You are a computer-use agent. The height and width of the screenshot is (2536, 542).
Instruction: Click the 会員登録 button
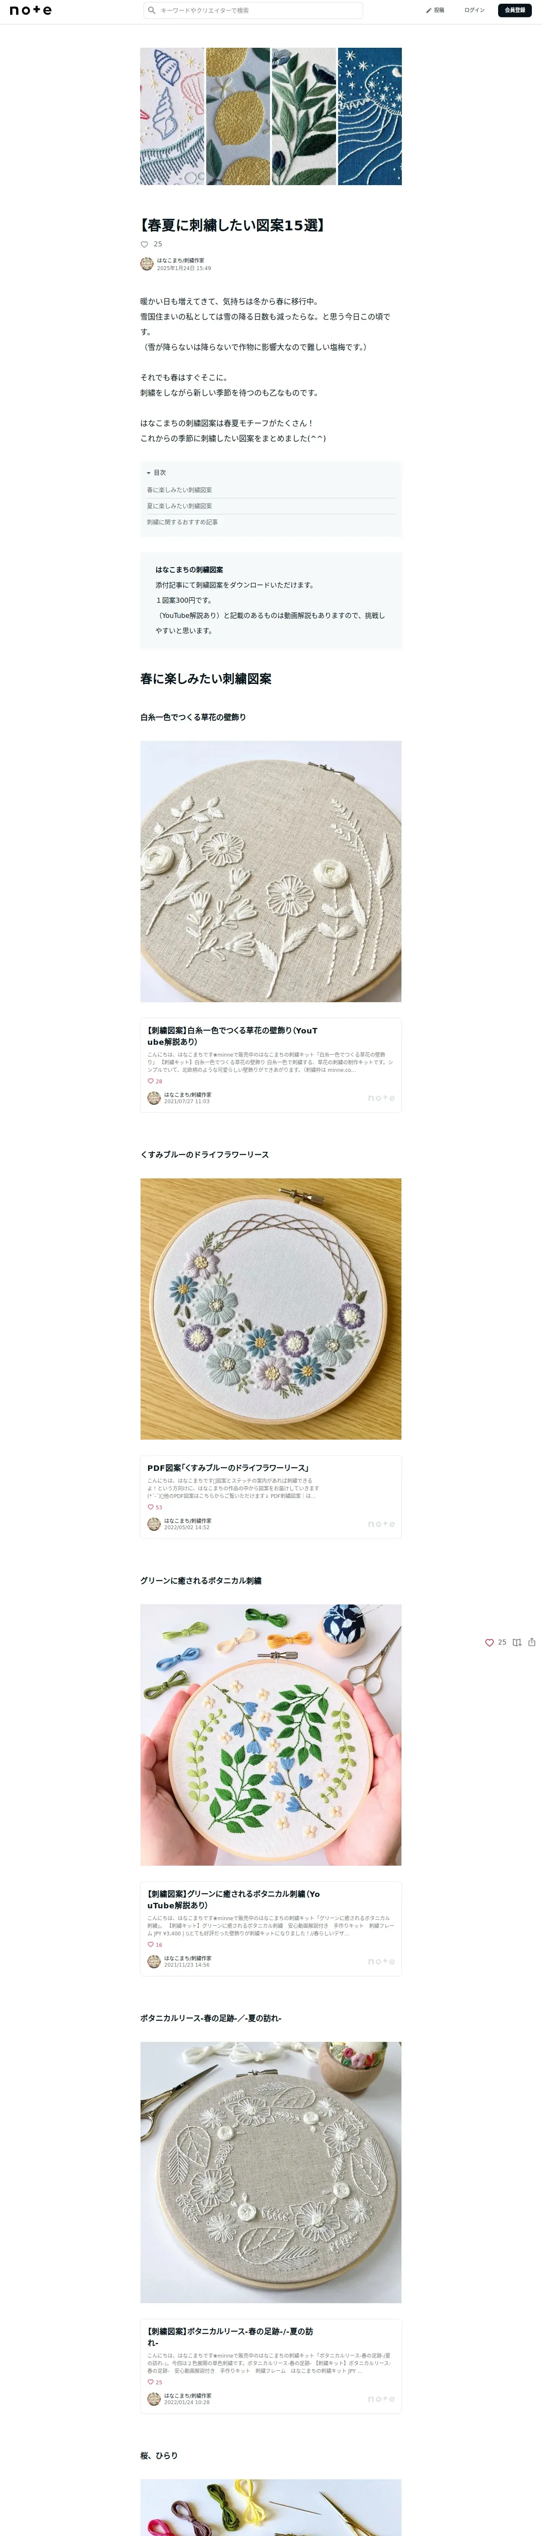coord(515,10)
